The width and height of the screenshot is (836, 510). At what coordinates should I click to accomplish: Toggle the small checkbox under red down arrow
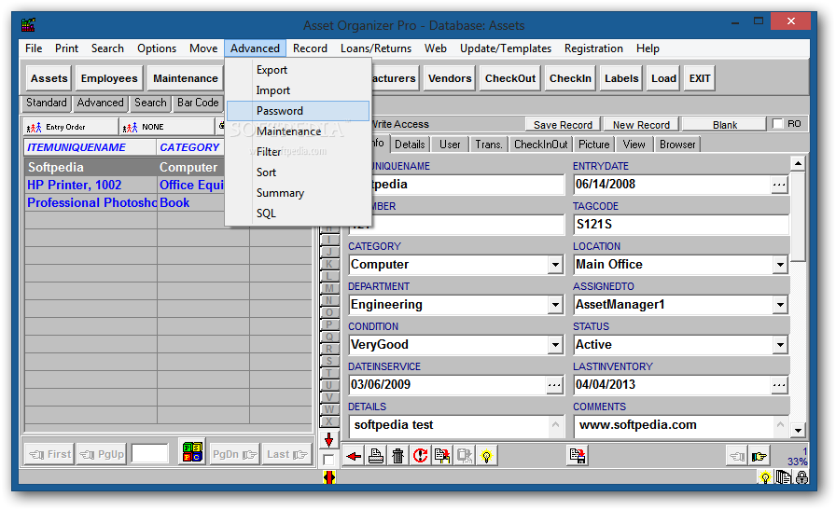(329, 460)
